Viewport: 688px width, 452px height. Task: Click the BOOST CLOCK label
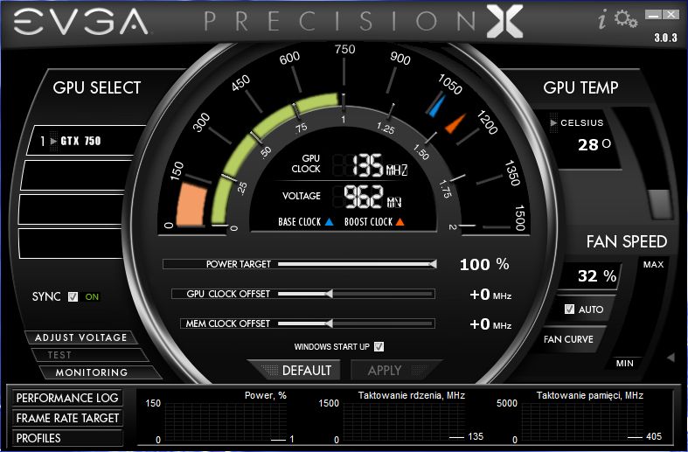(368, 222)
